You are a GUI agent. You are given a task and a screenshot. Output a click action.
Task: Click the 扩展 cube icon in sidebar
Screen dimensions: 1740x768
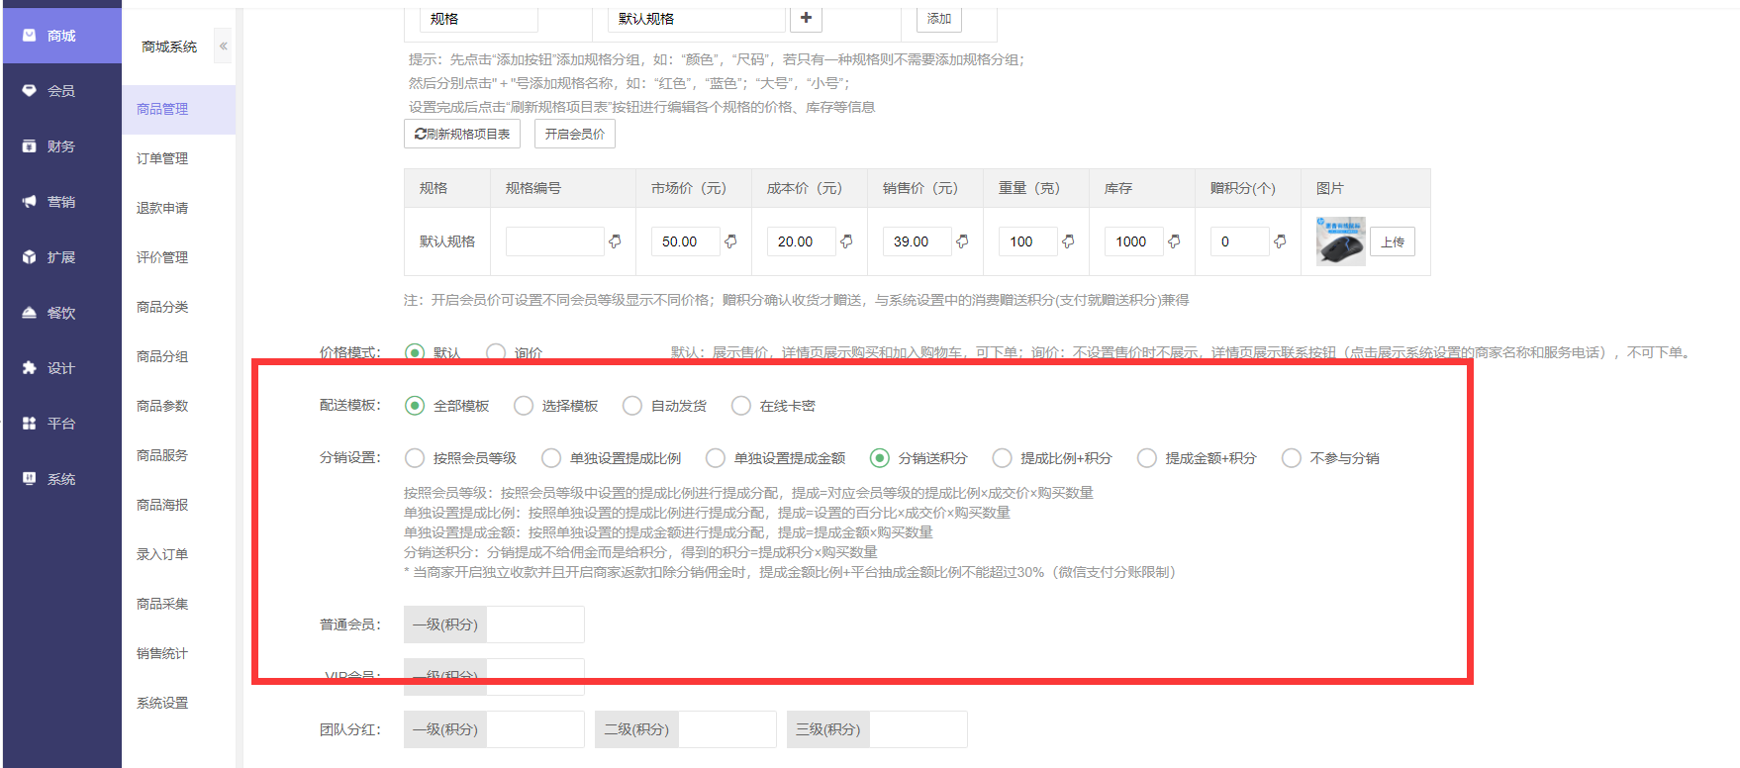(30, 256)
